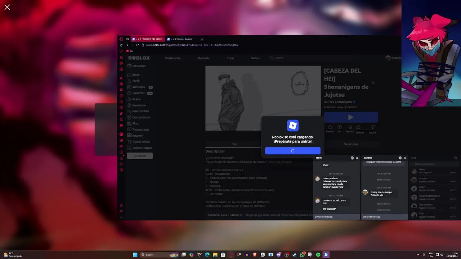The width and height of the screenshot is (461, 259).
Task: Open a new browser tab
Action: 202,39
